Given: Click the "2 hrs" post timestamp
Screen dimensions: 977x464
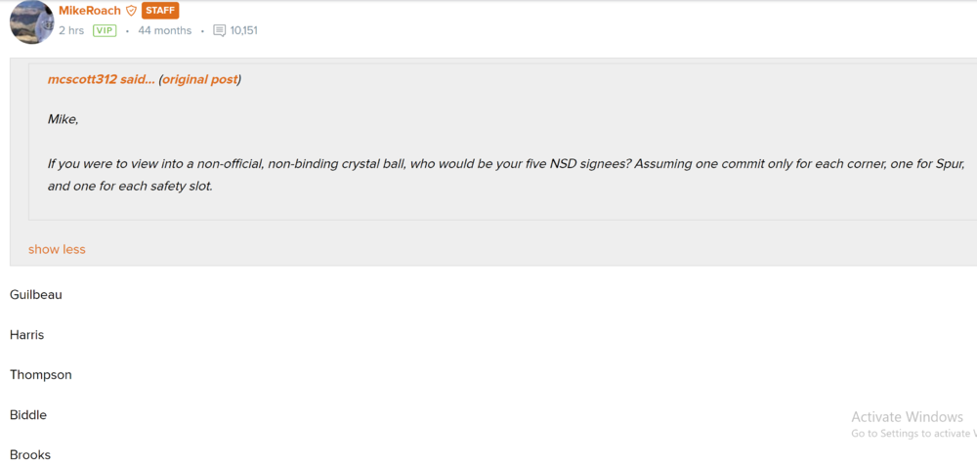Looking at the screenshot, I should pos(71,31).
